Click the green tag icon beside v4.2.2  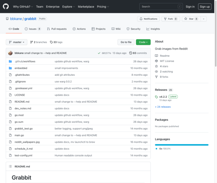point(156,97)
